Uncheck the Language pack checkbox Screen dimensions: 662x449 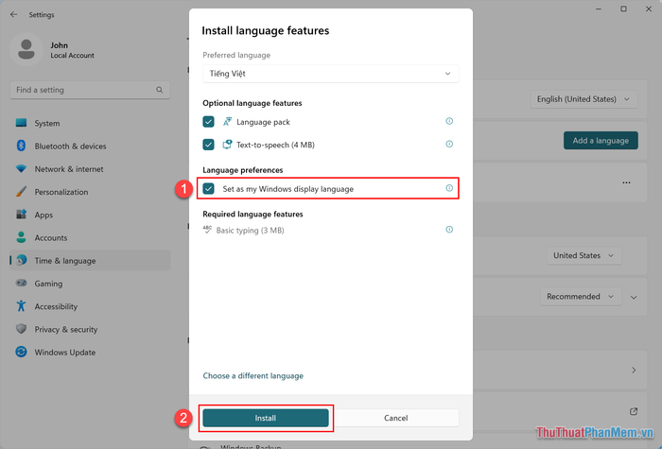tap(209, 122)
